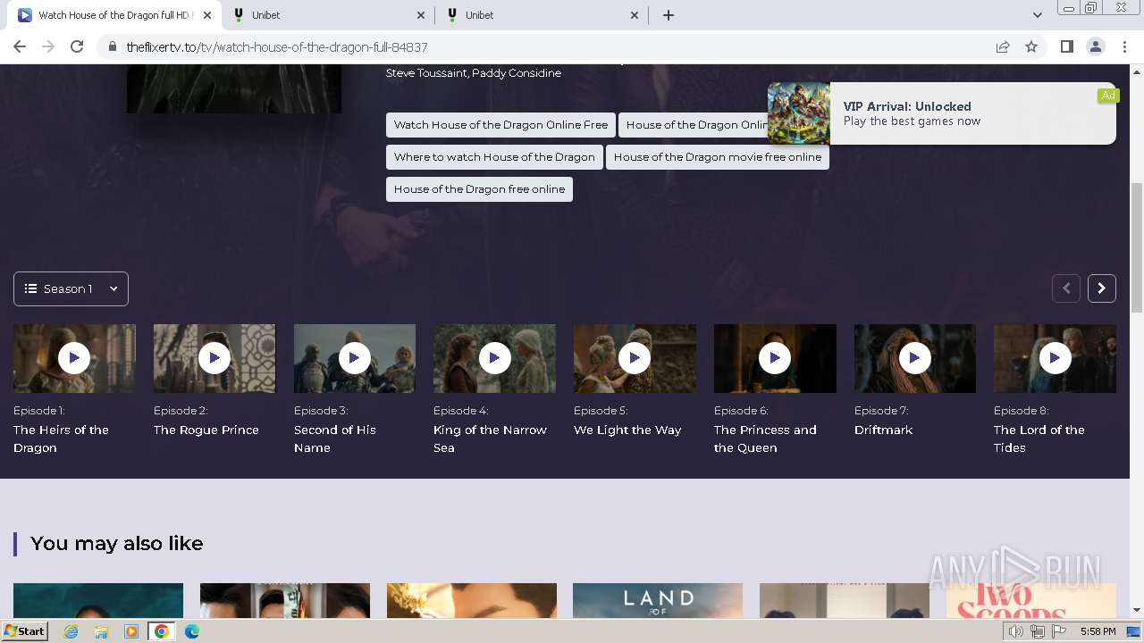Open the volume icon in system tray
The width and height of the screenshot is (1144, 643).
coord(1016,631)
